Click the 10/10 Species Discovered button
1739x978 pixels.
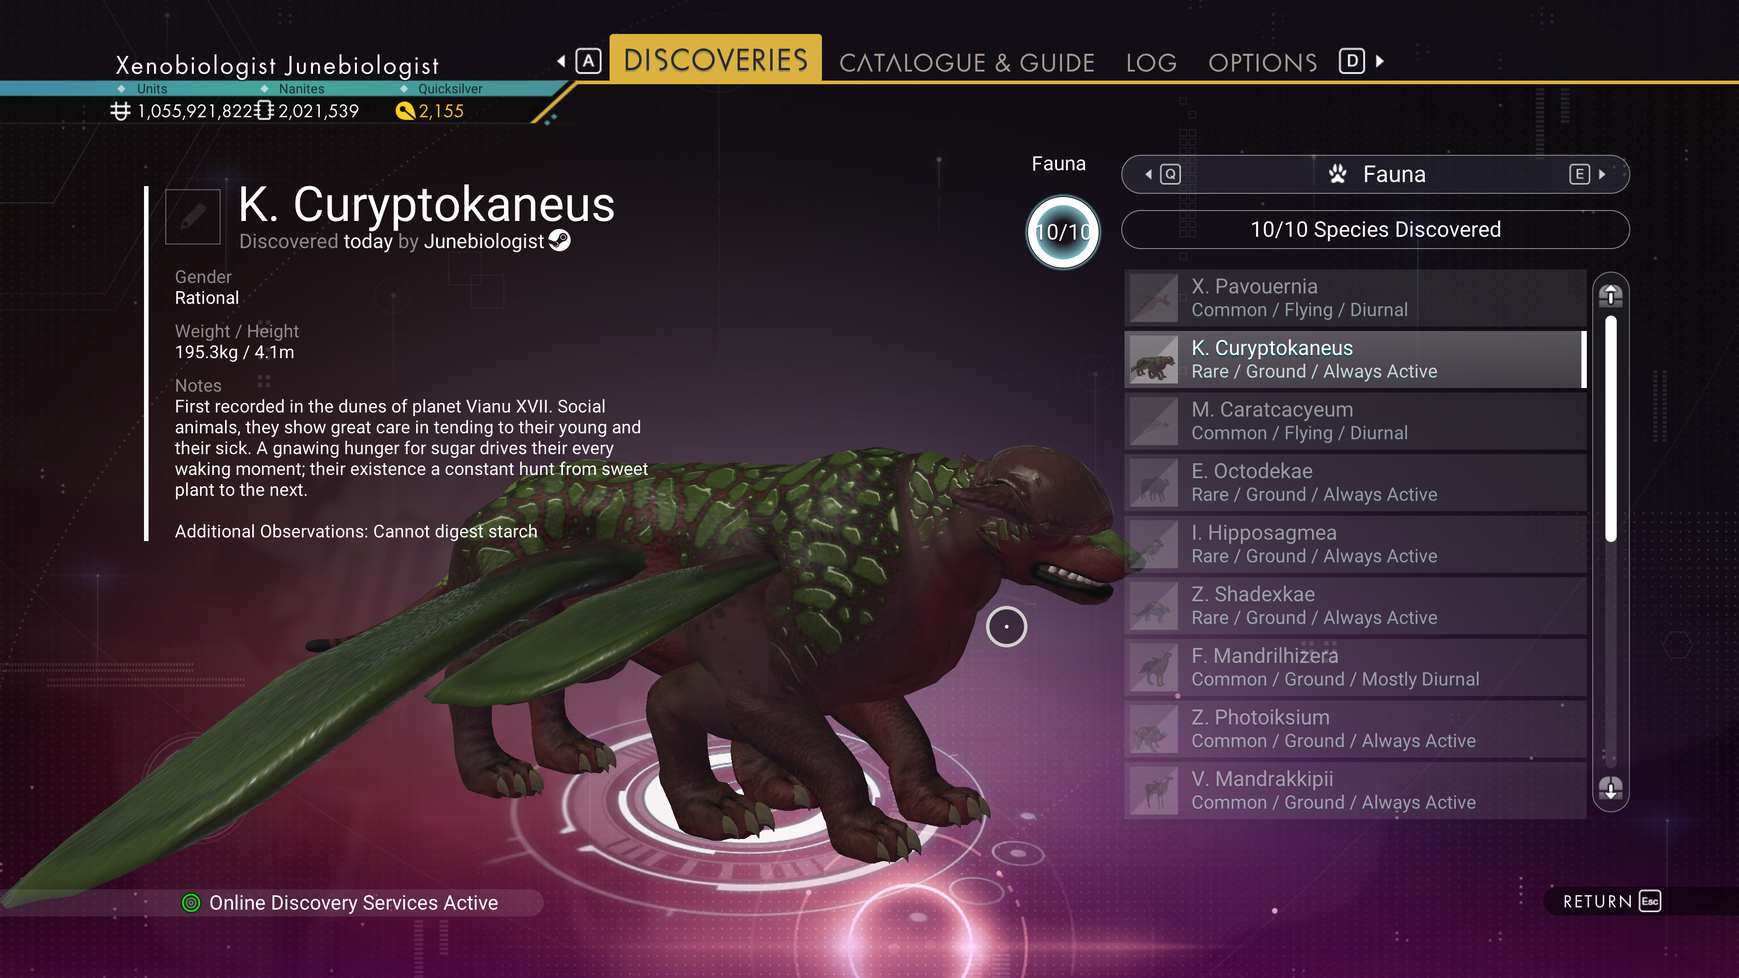(x=1375, y=230)
